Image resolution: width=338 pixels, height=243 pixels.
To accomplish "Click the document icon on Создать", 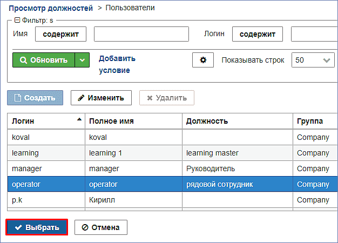I will click(18, 98).
